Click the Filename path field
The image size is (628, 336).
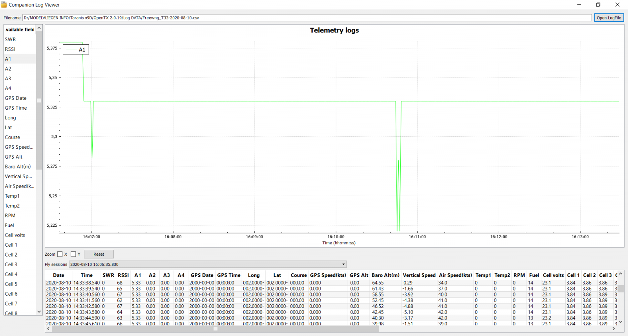[x=307, y=18]
